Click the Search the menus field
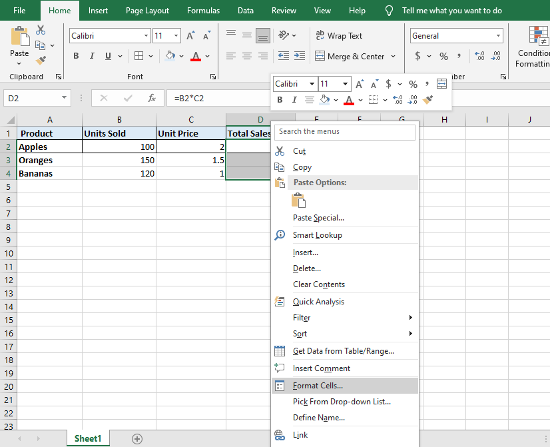This screenshot has width=550, height=447. click(345, 132)
